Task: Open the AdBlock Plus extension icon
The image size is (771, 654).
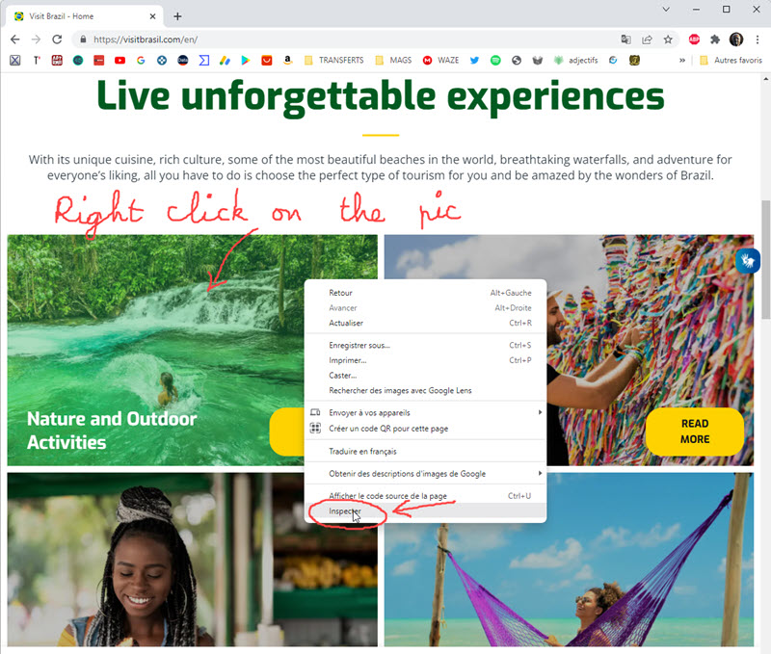Action: tap(694, 39)
